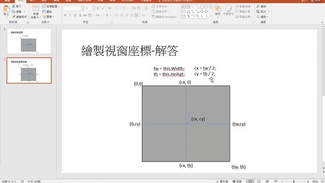Viewport: 325px width, 183px height.
Task: Collapse the ribbon with the chevron
Action: point(322,22)
